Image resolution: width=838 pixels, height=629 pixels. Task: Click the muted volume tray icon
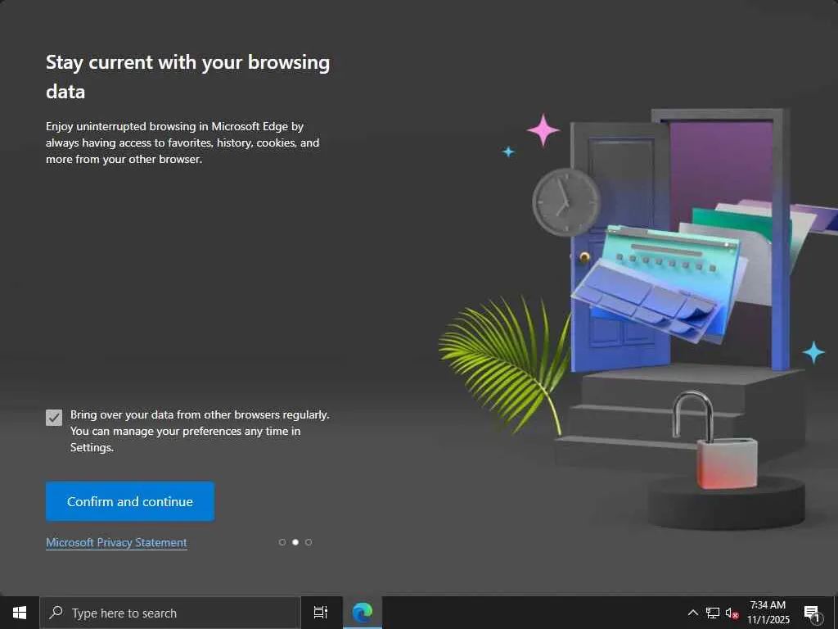coord(732,613)
